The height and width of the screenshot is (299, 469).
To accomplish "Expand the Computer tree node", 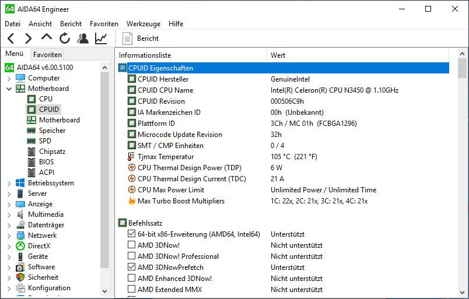I will (9, 78).
